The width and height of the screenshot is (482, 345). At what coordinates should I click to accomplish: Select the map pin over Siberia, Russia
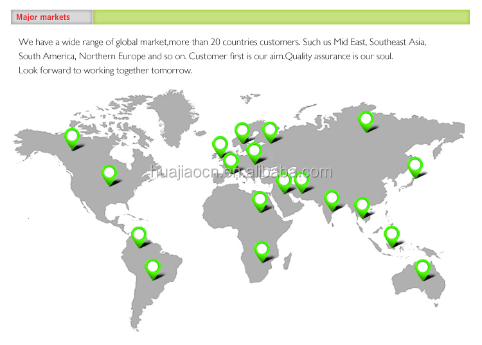coord(366,121)
